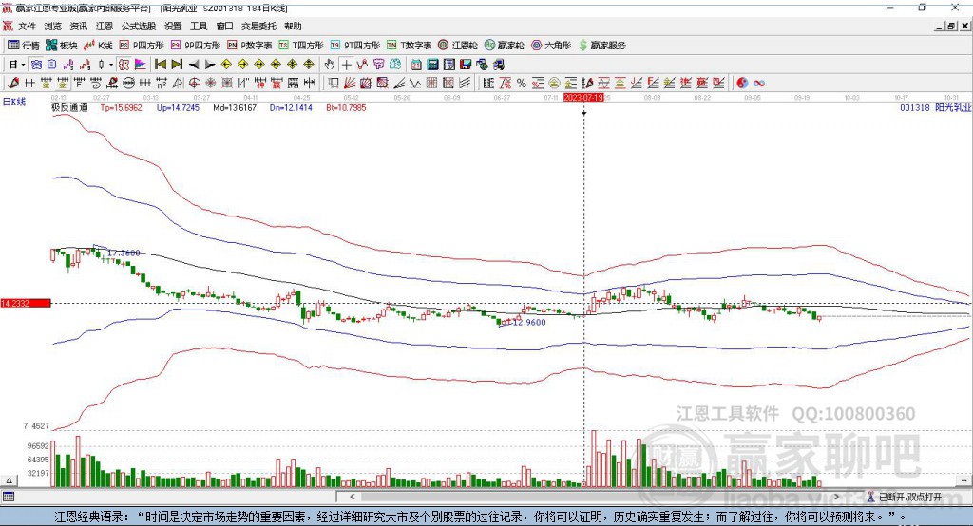Click the black right arrow icon
The height and width of the screenshot is (526, 973).
pos(210,65)
